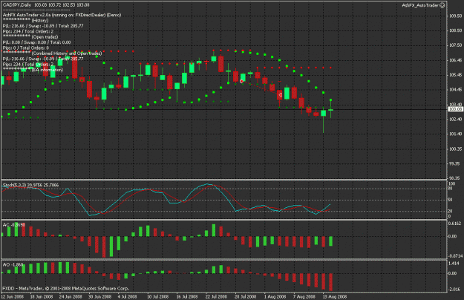
Task: Click the (History) section heading
Action: 40,20
